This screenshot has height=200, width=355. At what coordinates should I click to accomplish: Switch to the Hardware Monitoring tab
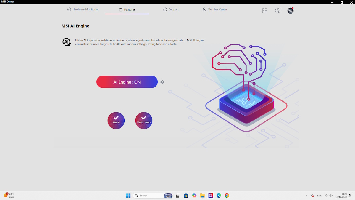(83, 9)
